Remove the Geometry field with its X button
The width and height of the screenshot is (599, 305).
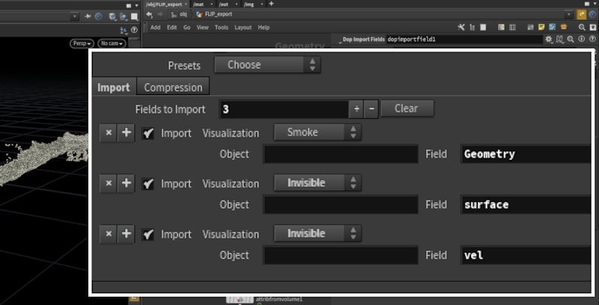109,132
